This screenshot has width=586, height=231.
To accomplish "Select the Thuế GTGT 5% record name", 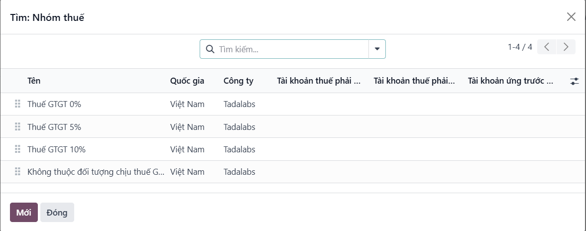I will [x=54, y=127].
